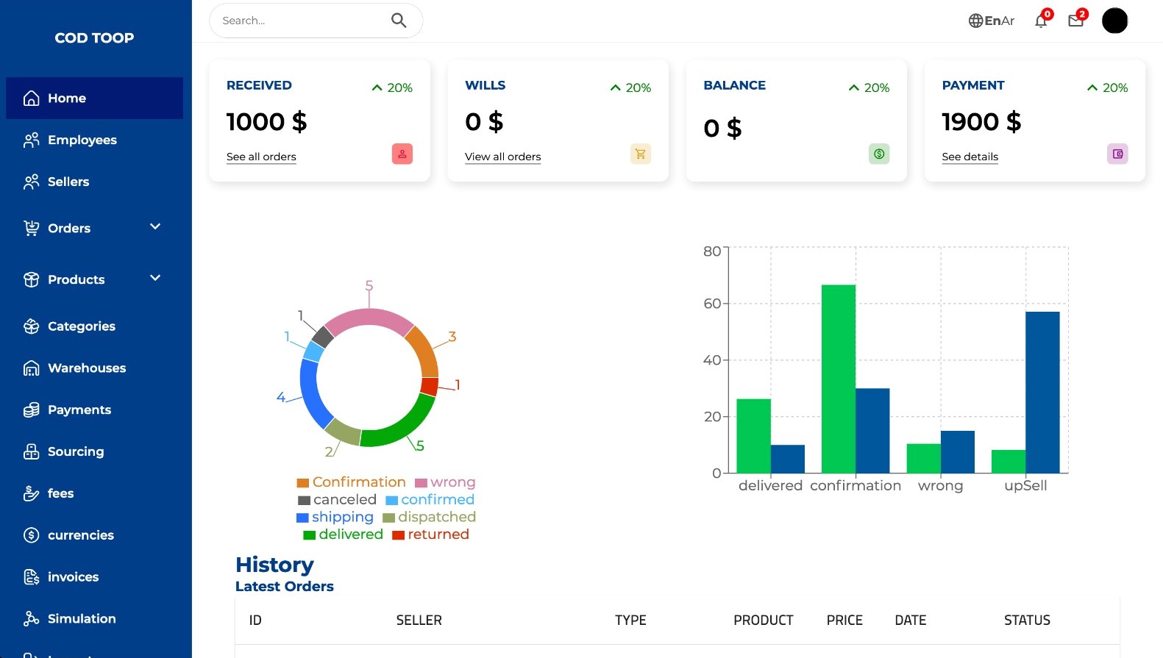Navigate to Payments section

pyautogui.click(x=79, y=410)
